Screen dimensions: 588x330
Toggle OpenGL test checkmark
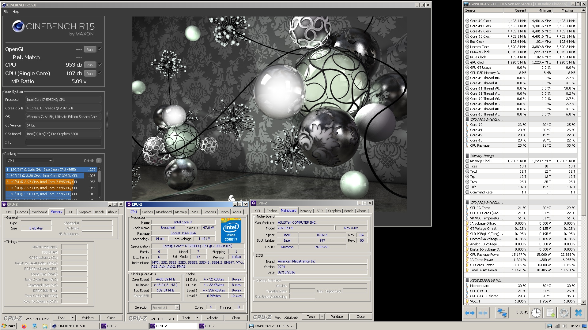100,49
